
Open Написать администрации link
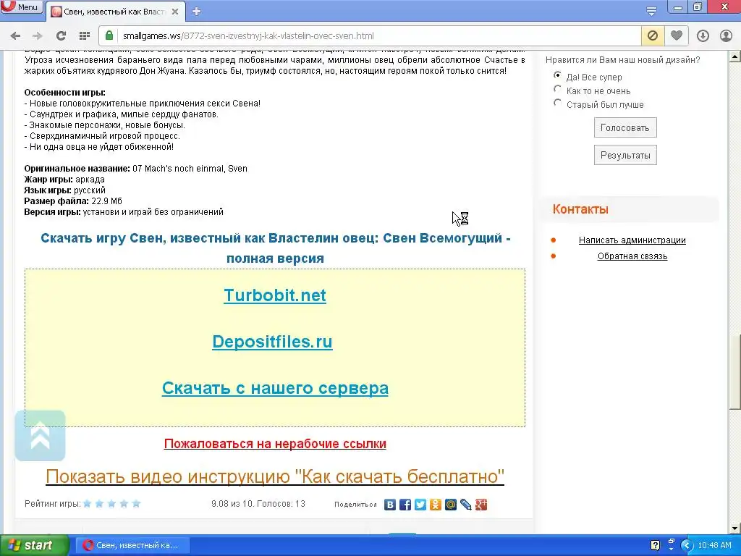[632, 240]
